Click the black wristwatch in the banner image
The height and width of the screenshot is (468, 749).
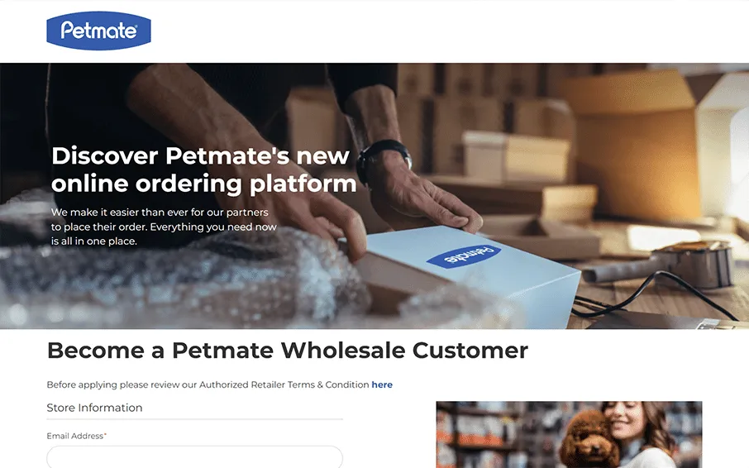[383, 161]
